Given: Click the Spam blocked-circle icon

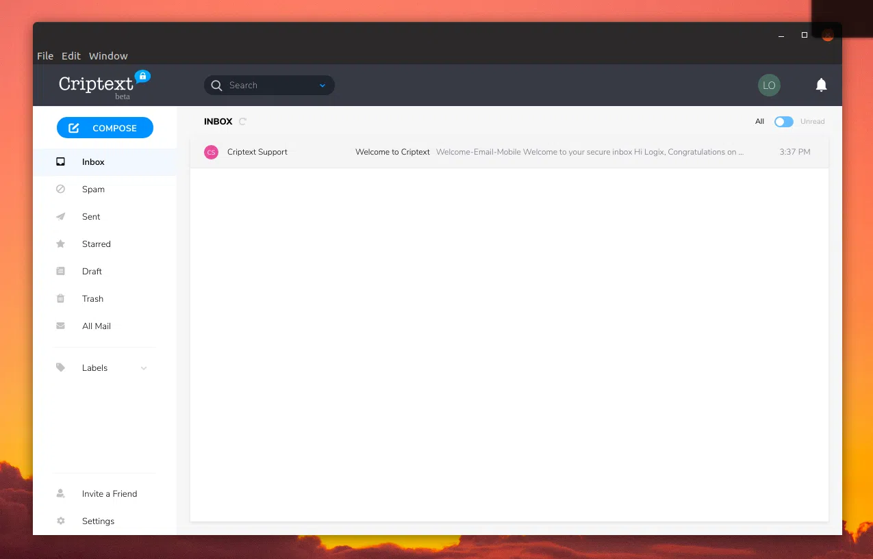Looking at the screenshot, I should 60,190.
